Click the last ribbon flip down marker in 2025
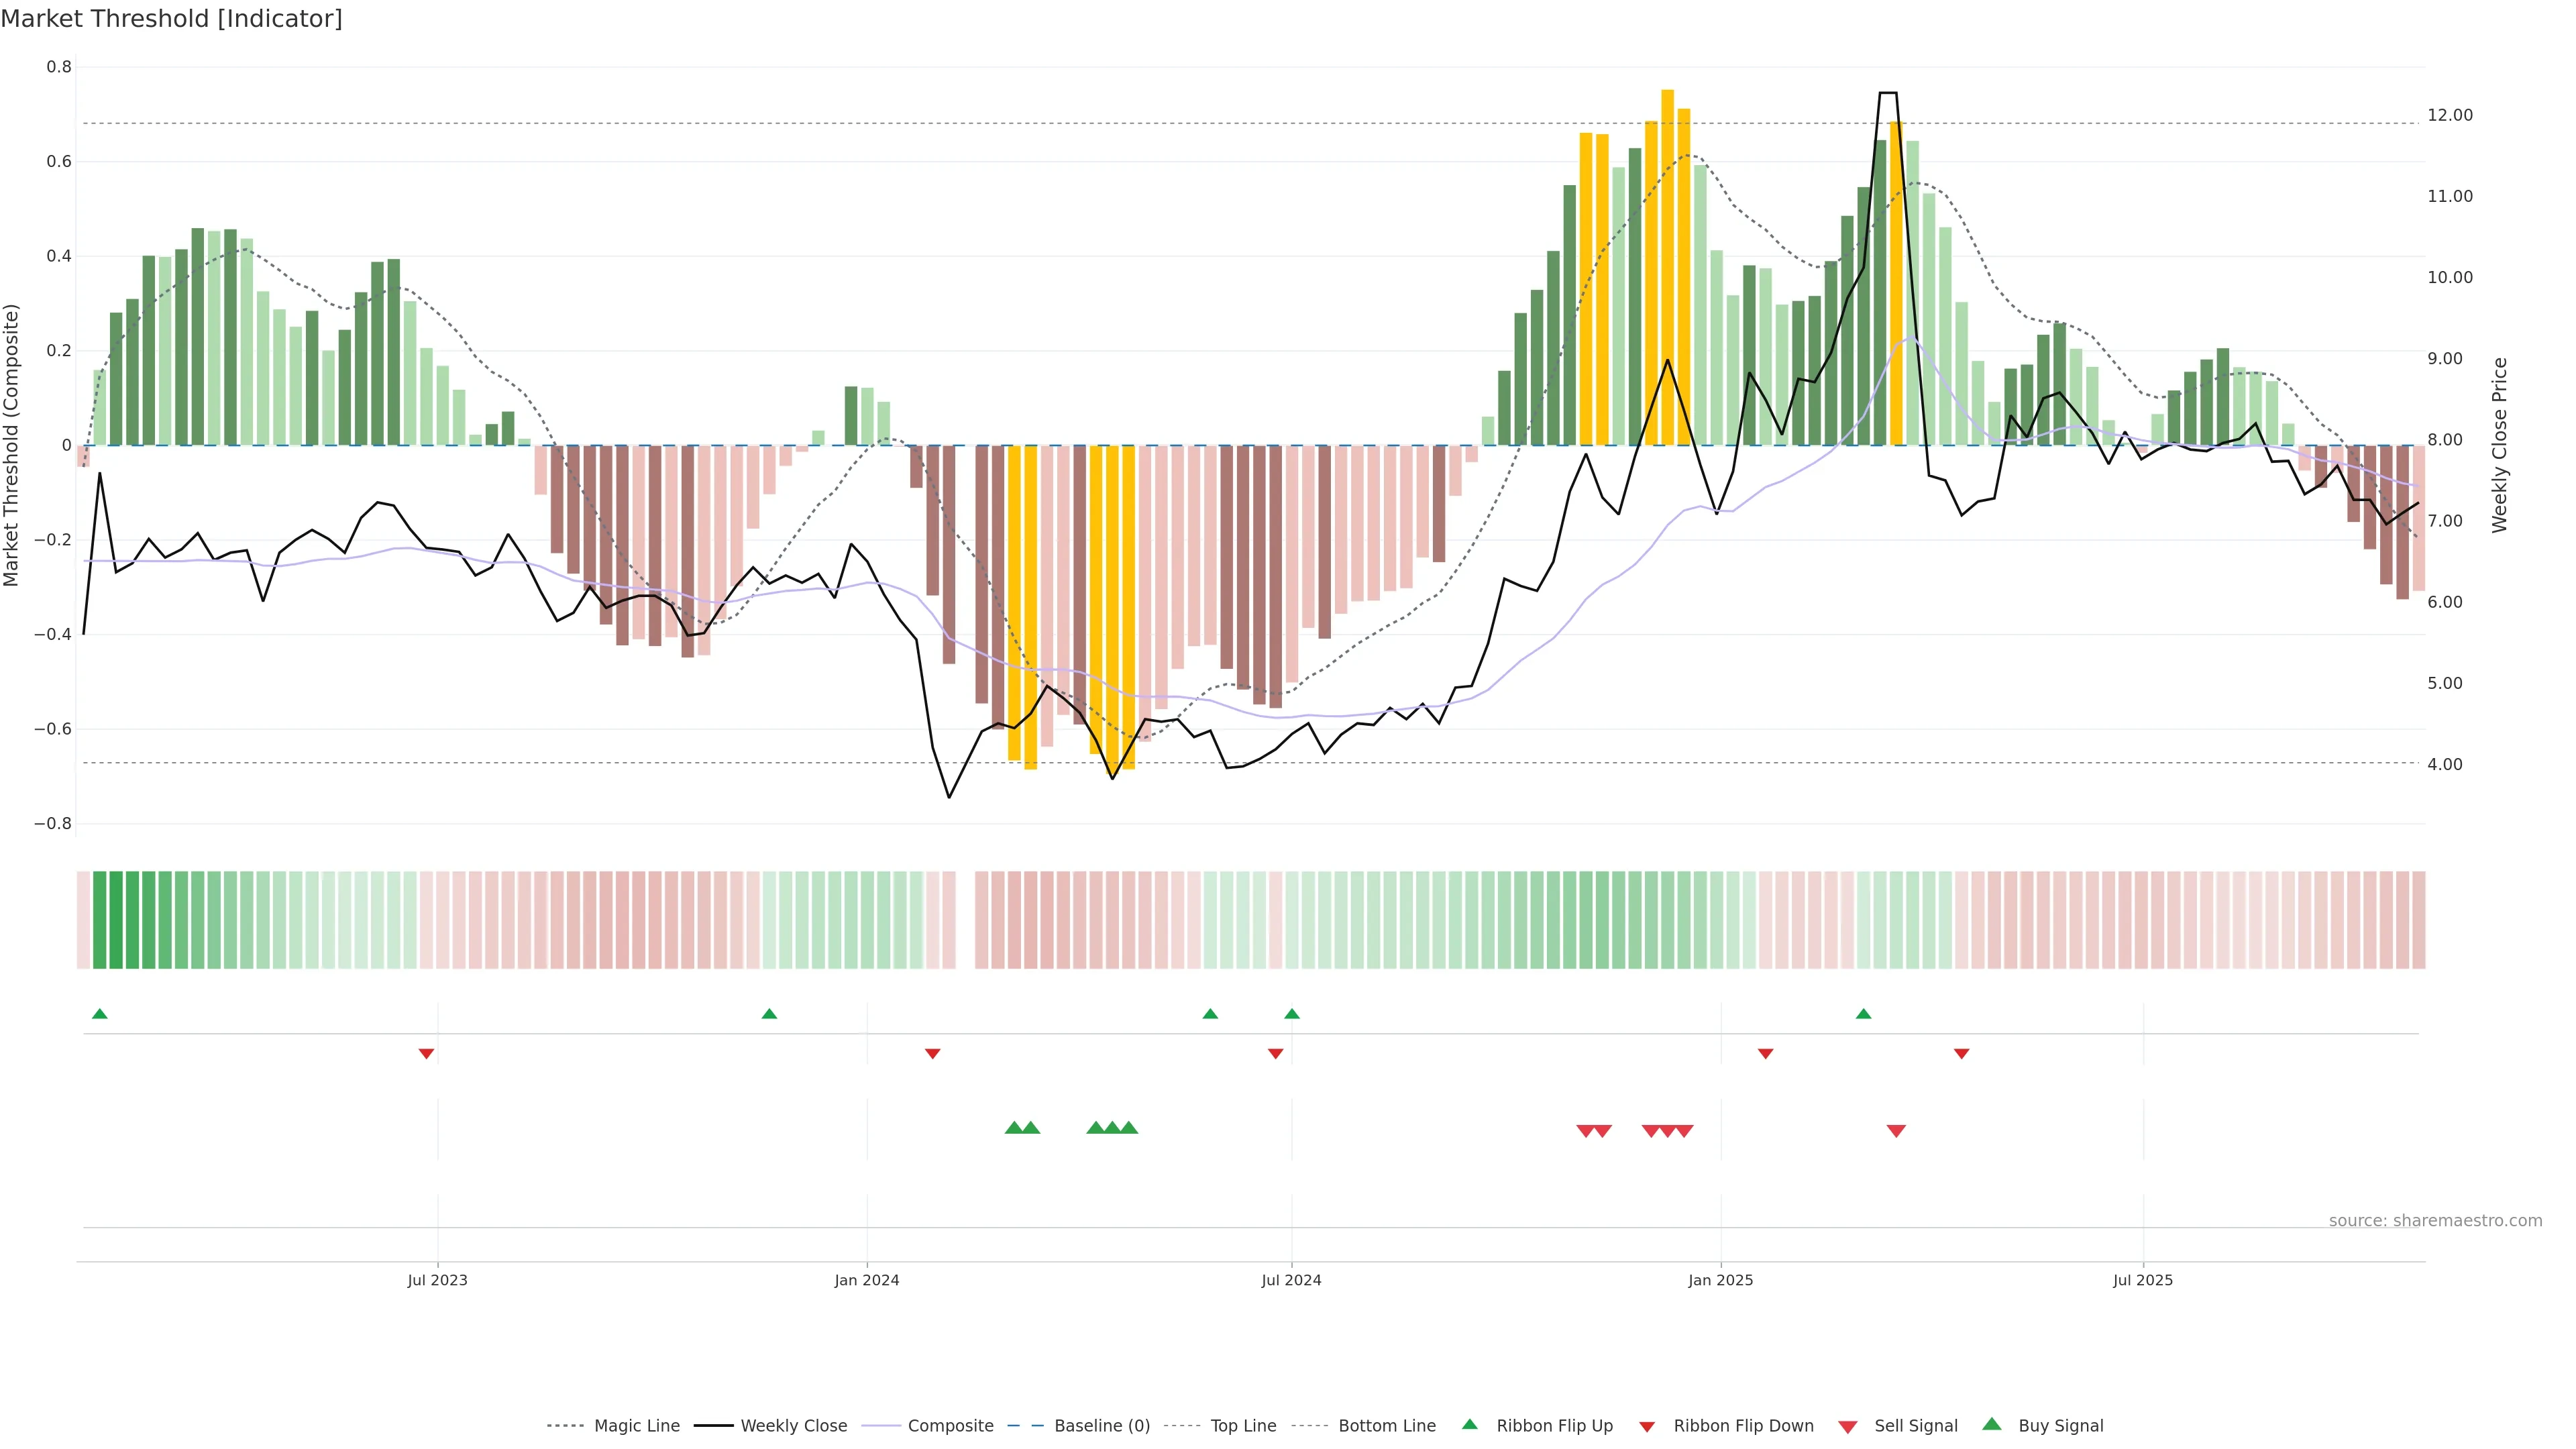Viewport: 2576px width, 1449px height. click(x=1961, y=1054)
